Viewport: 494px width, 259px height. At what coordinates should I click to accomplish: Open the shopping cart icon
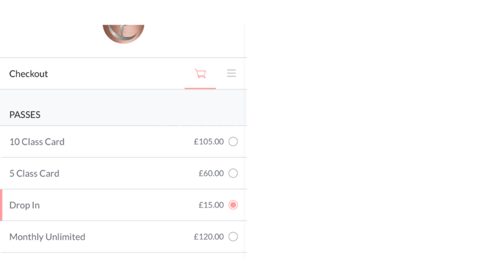click(x=200, y=74)
